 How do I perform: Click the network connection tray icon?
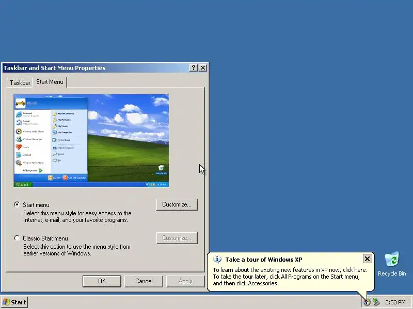tap(376, 302)
